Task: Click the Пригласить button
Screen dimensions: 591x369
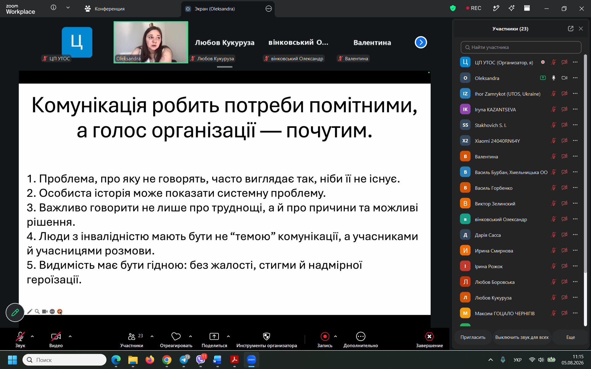Action: pos(473,337)
